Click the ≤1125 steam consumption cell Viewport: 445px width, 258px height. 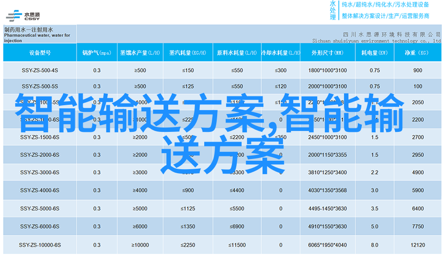point(188,209)
